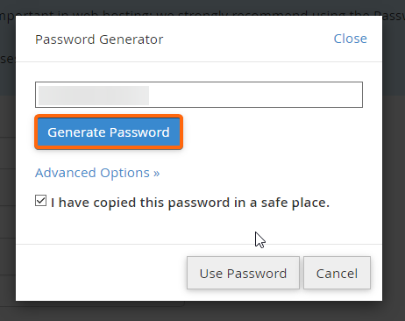Click the » symbol after Advanced Options

[x=157, y=174]
